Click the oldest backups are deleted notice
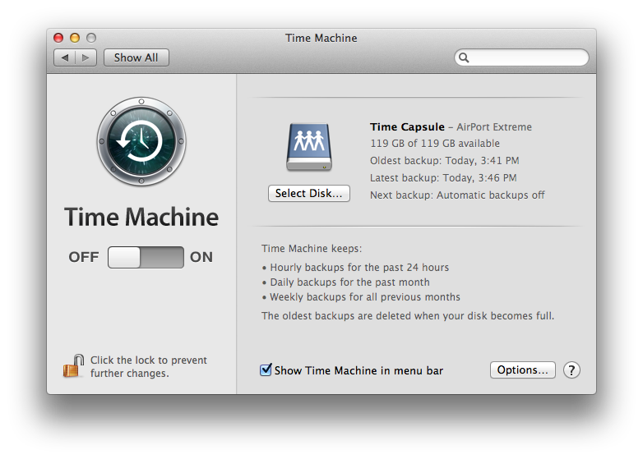 [408, 315]
